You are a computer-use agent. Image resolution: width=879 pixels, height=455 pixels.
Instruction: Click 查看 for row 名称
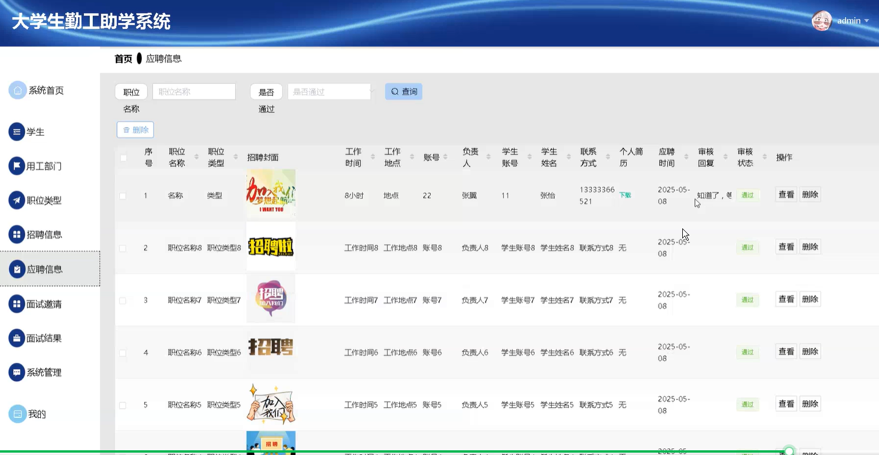coord(786,194)
